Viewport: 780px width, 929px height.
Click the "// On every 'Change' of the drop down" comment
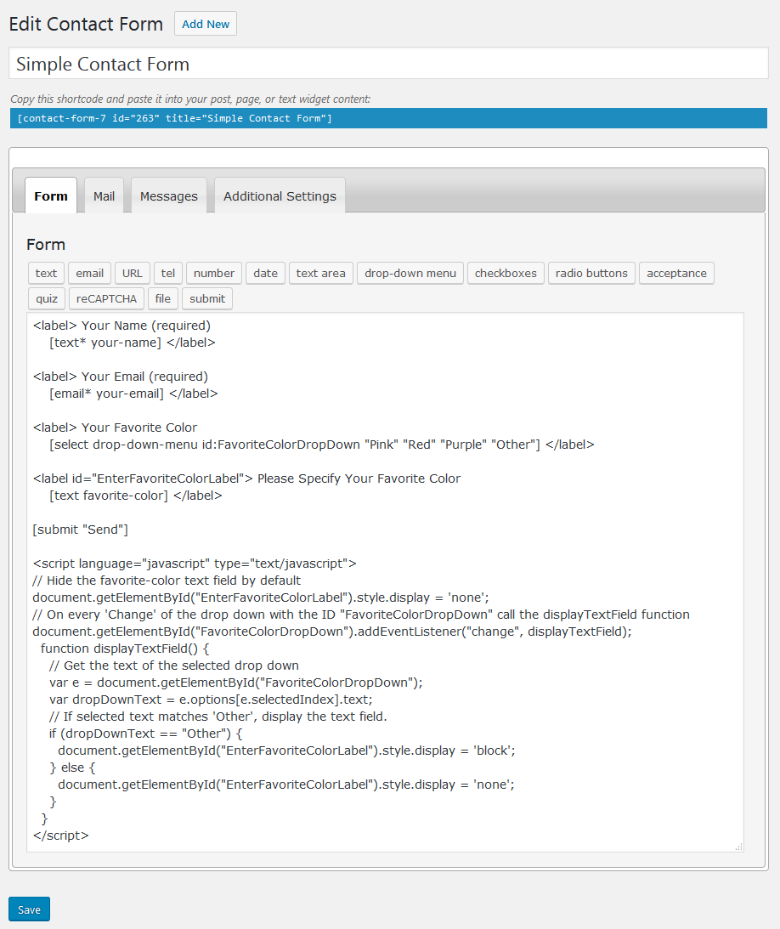361,615
